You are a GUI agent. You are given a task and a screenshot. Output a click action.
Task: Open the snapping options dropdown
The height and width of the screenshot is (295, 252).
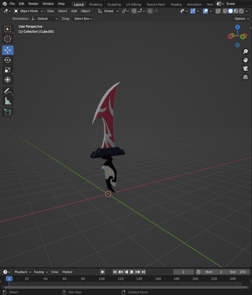tap(141, 11)
